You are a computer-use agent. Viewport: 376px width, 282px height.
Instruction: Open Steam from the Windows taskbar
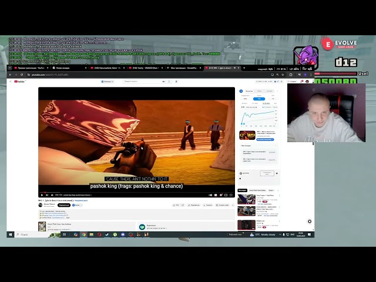[107, 234]
